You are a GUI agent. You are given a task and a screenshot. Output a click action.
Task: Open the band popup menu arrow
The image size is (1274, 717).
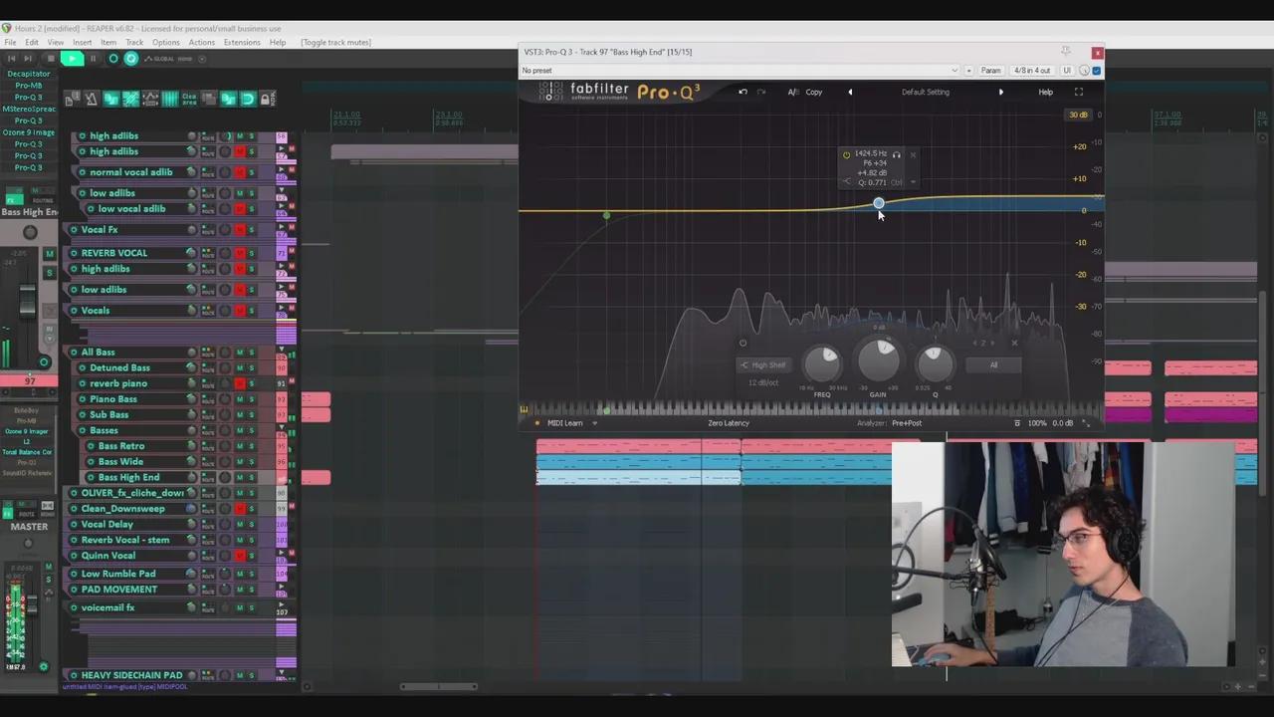[913, 182]
